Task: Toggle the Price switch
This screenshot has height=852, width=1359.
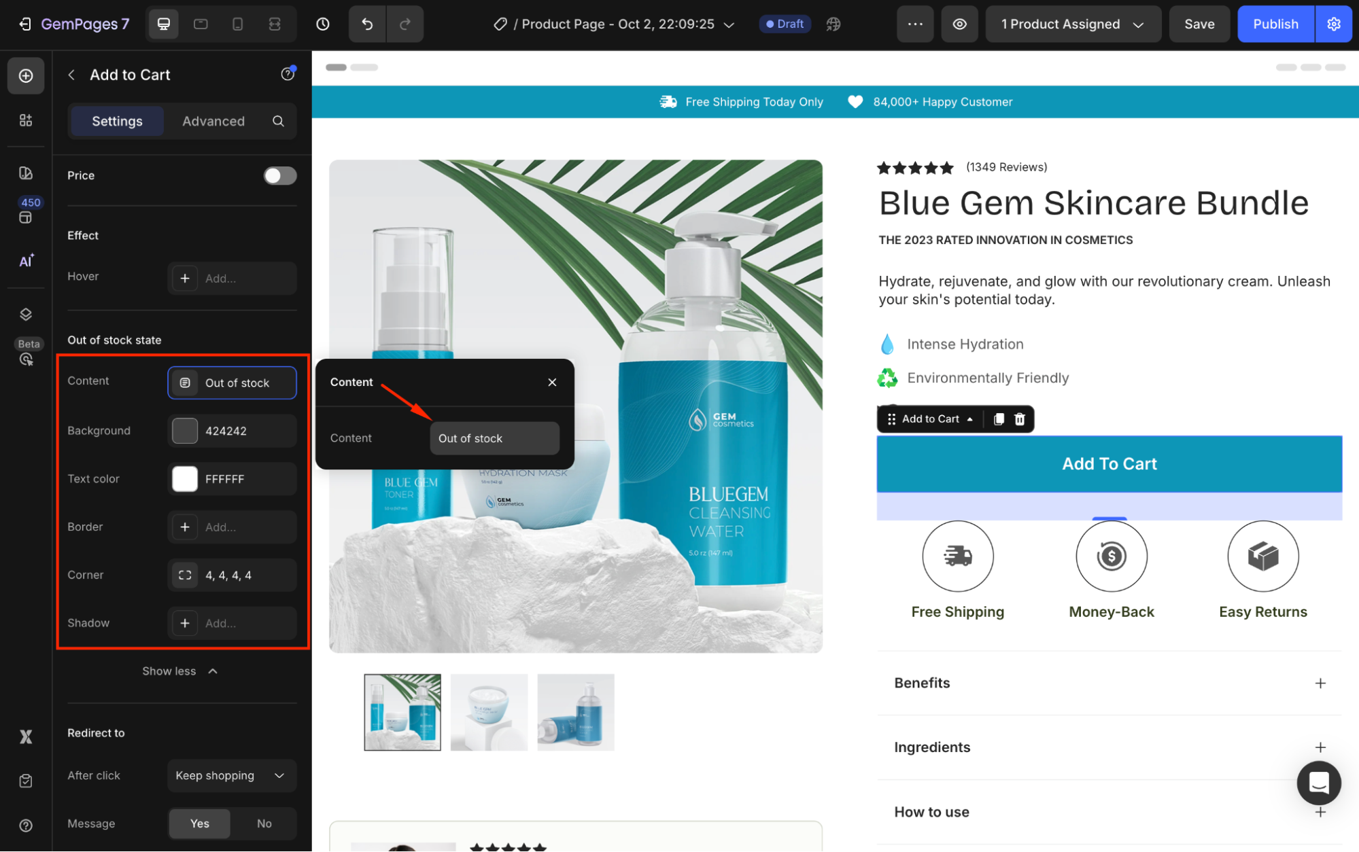Action: tap(280, 176)
